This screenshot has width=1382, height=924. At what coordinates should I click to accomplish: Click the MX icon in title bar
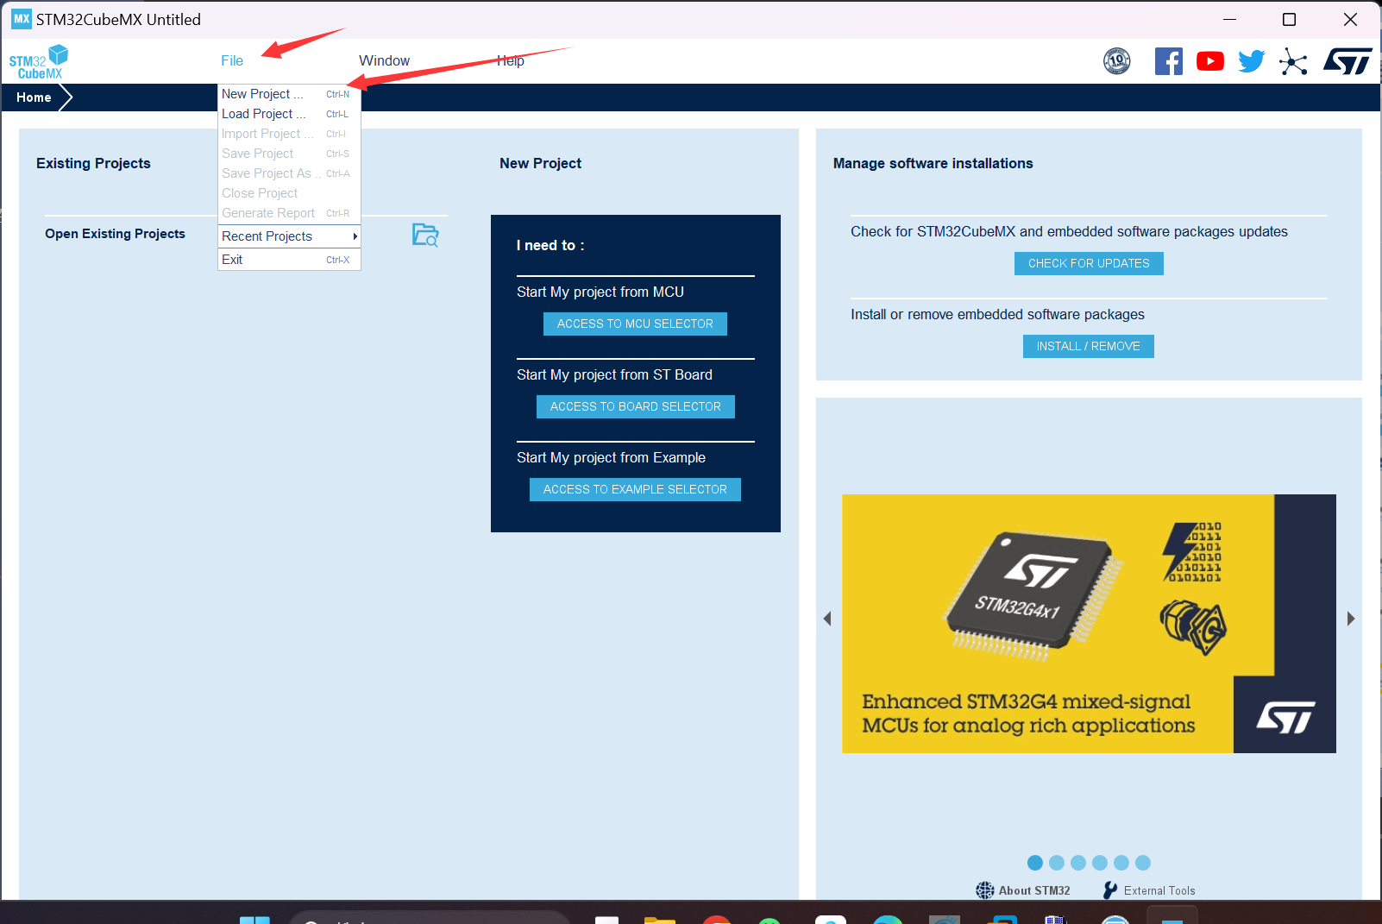[22, 19]
